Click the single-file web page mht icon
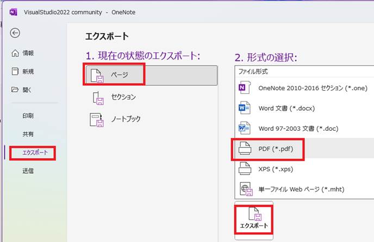This screenshot has height=242, width=374. click(246, 189)
